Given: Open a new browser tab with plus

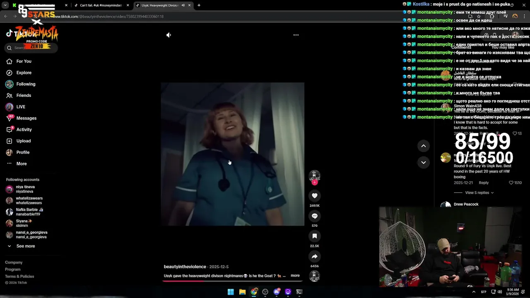Looking at the screenshot, I should tap(199, 5).
